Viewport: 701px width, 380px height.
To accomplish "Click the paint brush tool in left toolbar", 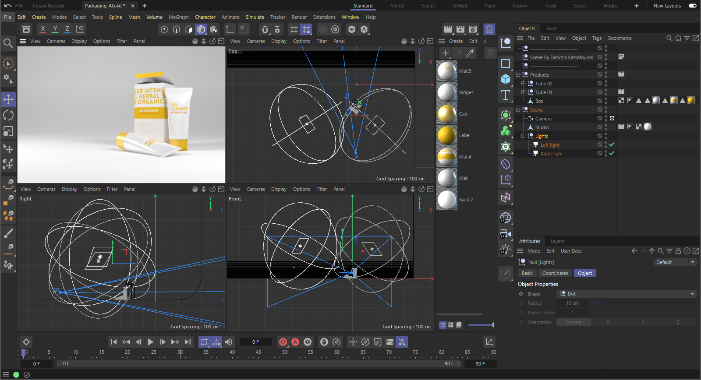I will pos(8,233).
